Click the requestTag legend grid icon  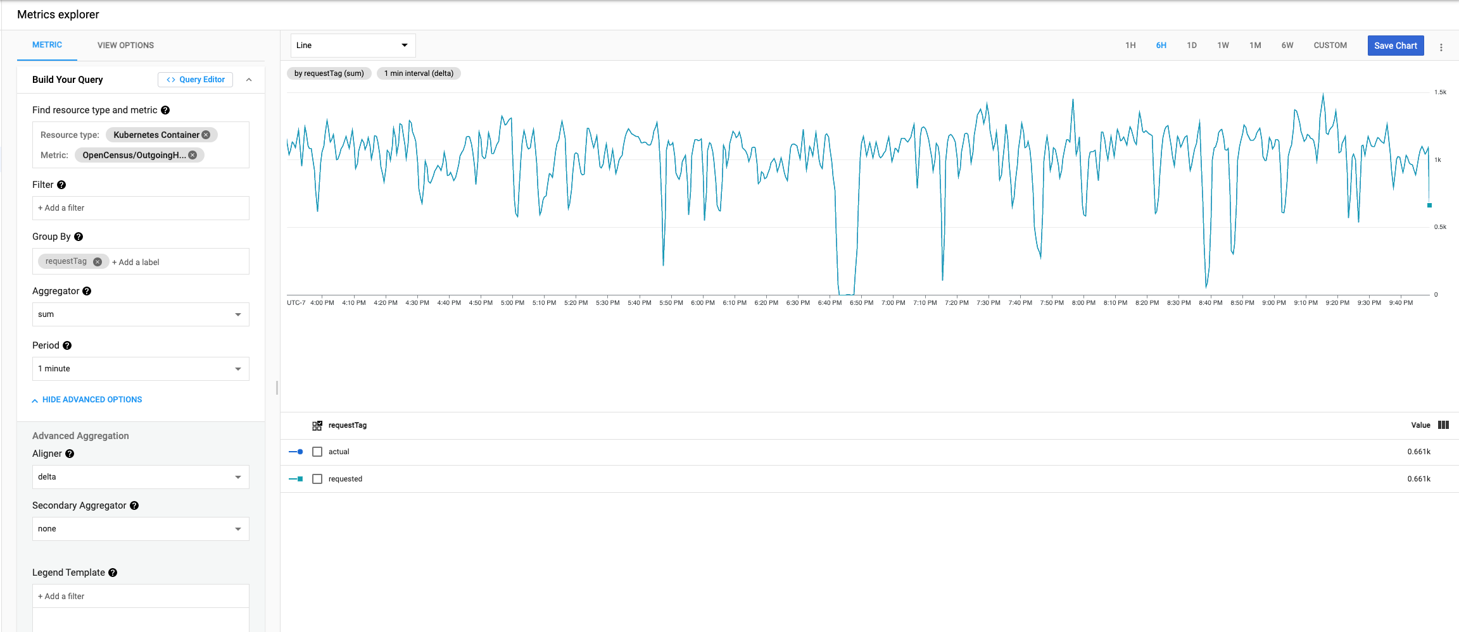click(x=317, y=424)
